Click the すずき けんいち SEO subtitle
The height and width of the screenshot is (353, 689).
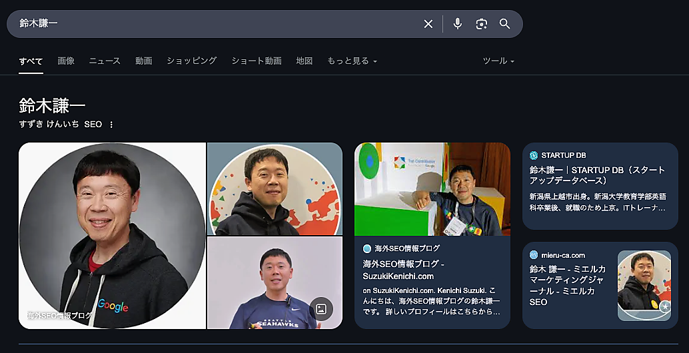coord(61,125)
